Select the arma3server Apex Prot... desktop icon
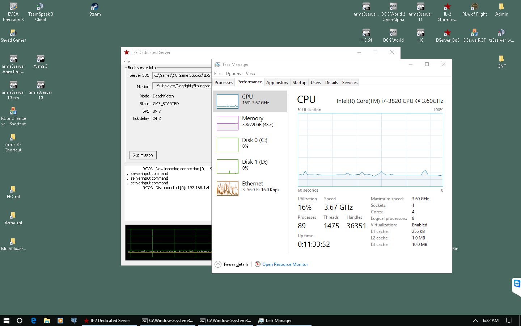The width and height of the screenshot is (521, 326). [x=13, y=64]
